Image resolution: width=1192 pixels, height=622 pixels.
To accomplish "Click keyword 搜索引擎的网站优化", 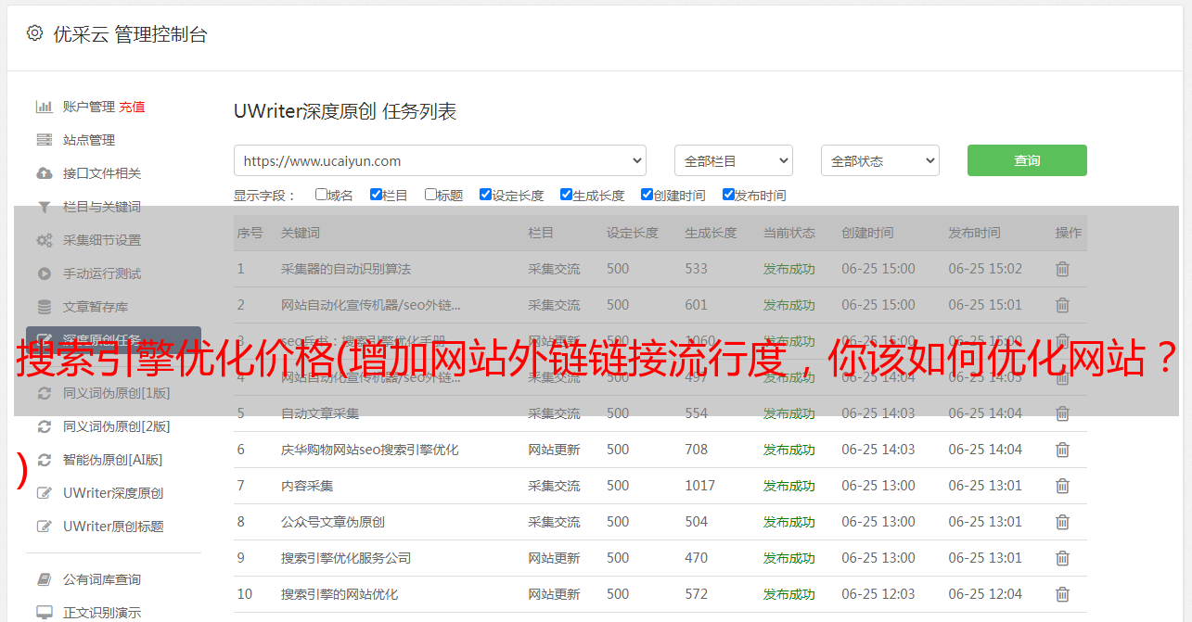I will click(x=340, y=594).
